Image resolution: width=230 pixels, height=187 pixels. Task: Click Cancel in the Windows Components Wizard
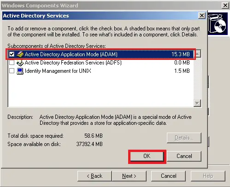coord(168,176)
